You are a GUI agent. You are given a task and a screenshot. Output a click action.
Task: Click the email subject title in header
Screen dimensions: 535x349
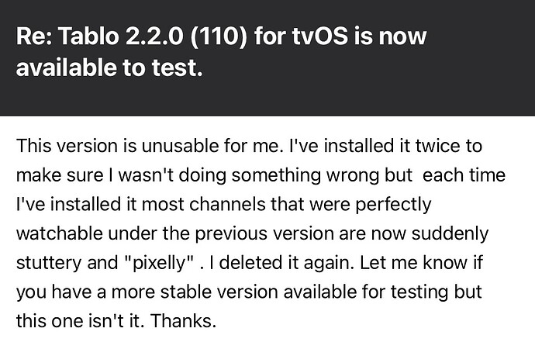[x=221, y=51]
